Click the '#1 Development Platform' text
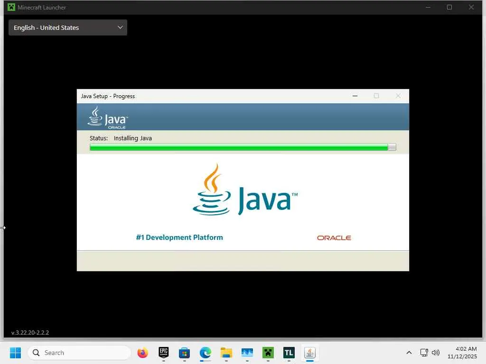 click(x=179, y=237)
